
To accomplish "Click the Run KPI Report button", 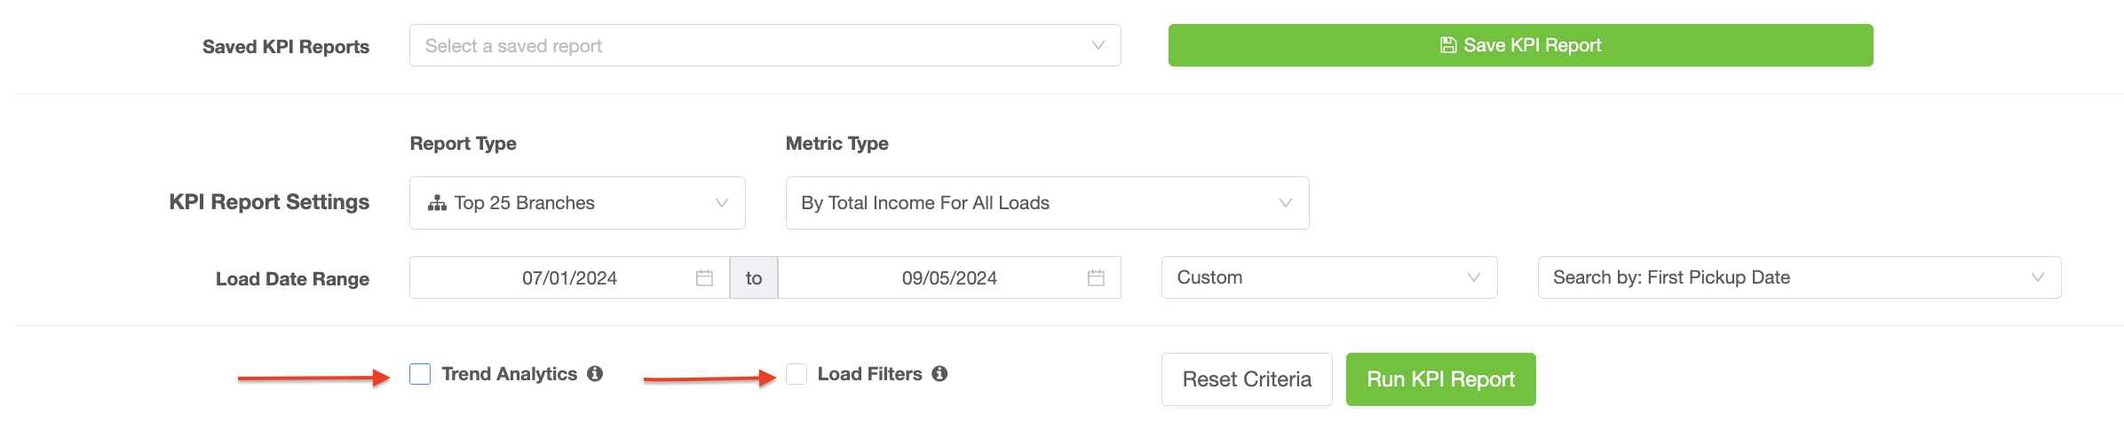I will (x=1441, y=379).
